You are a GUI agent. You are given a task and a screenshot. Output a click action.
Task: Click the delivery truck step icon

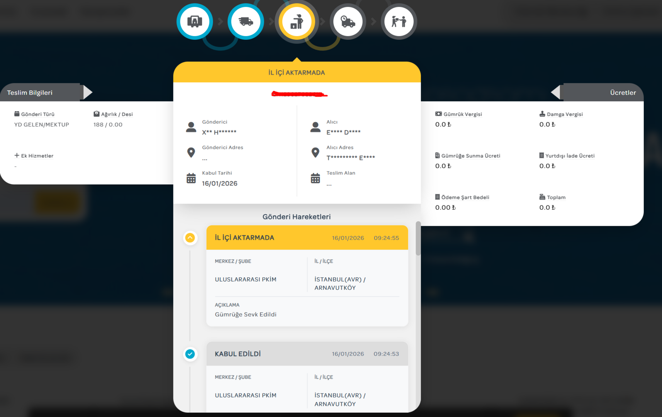point(246,22)
